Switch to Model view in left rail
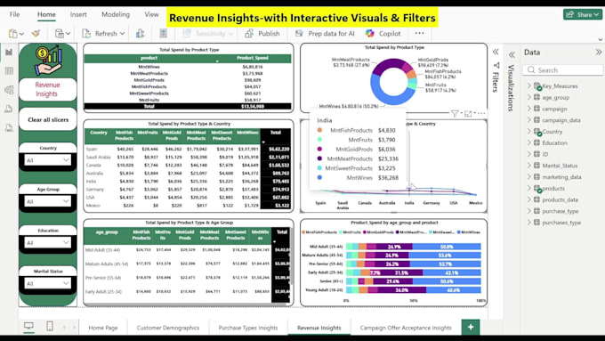This screenshot has height=341, width=605. [x=9, y=90]
